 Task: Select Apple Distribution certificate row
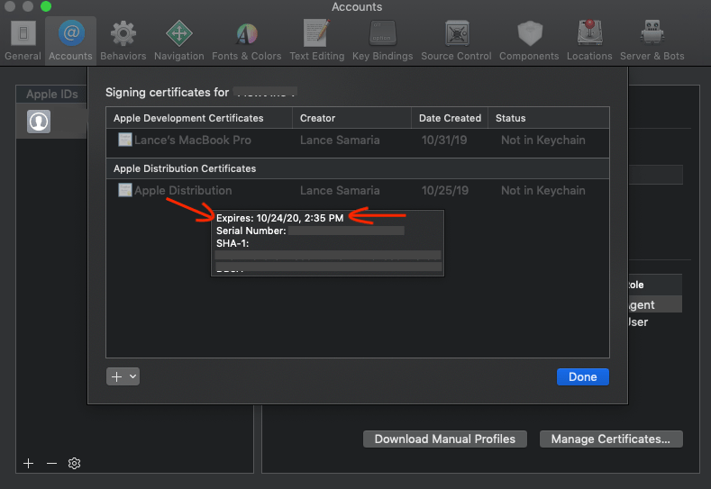click(358, 190)
